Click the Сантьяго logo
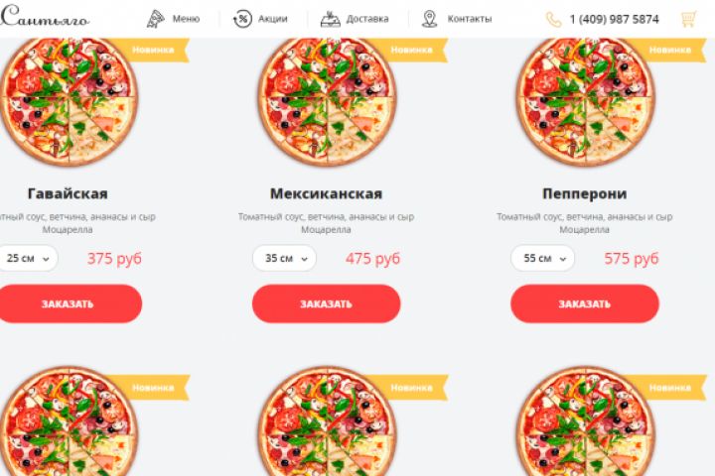This screenshot has height=476, width=715. [x=45, y=17]
